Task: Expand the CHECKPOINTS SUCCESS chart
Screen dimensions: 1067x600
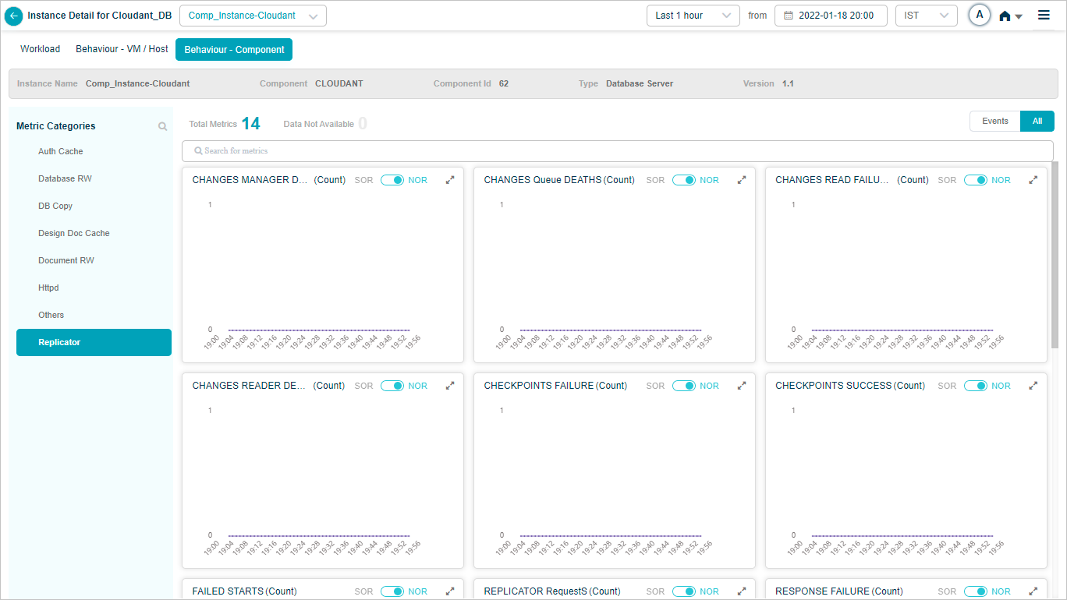Action: pyautogui.click(x=1033, y=386)
